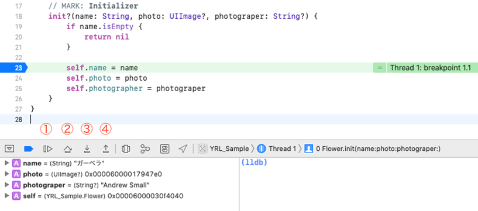
Task: Expand the photograper variable disclosure triangle
Action: (x=7, y=185)
